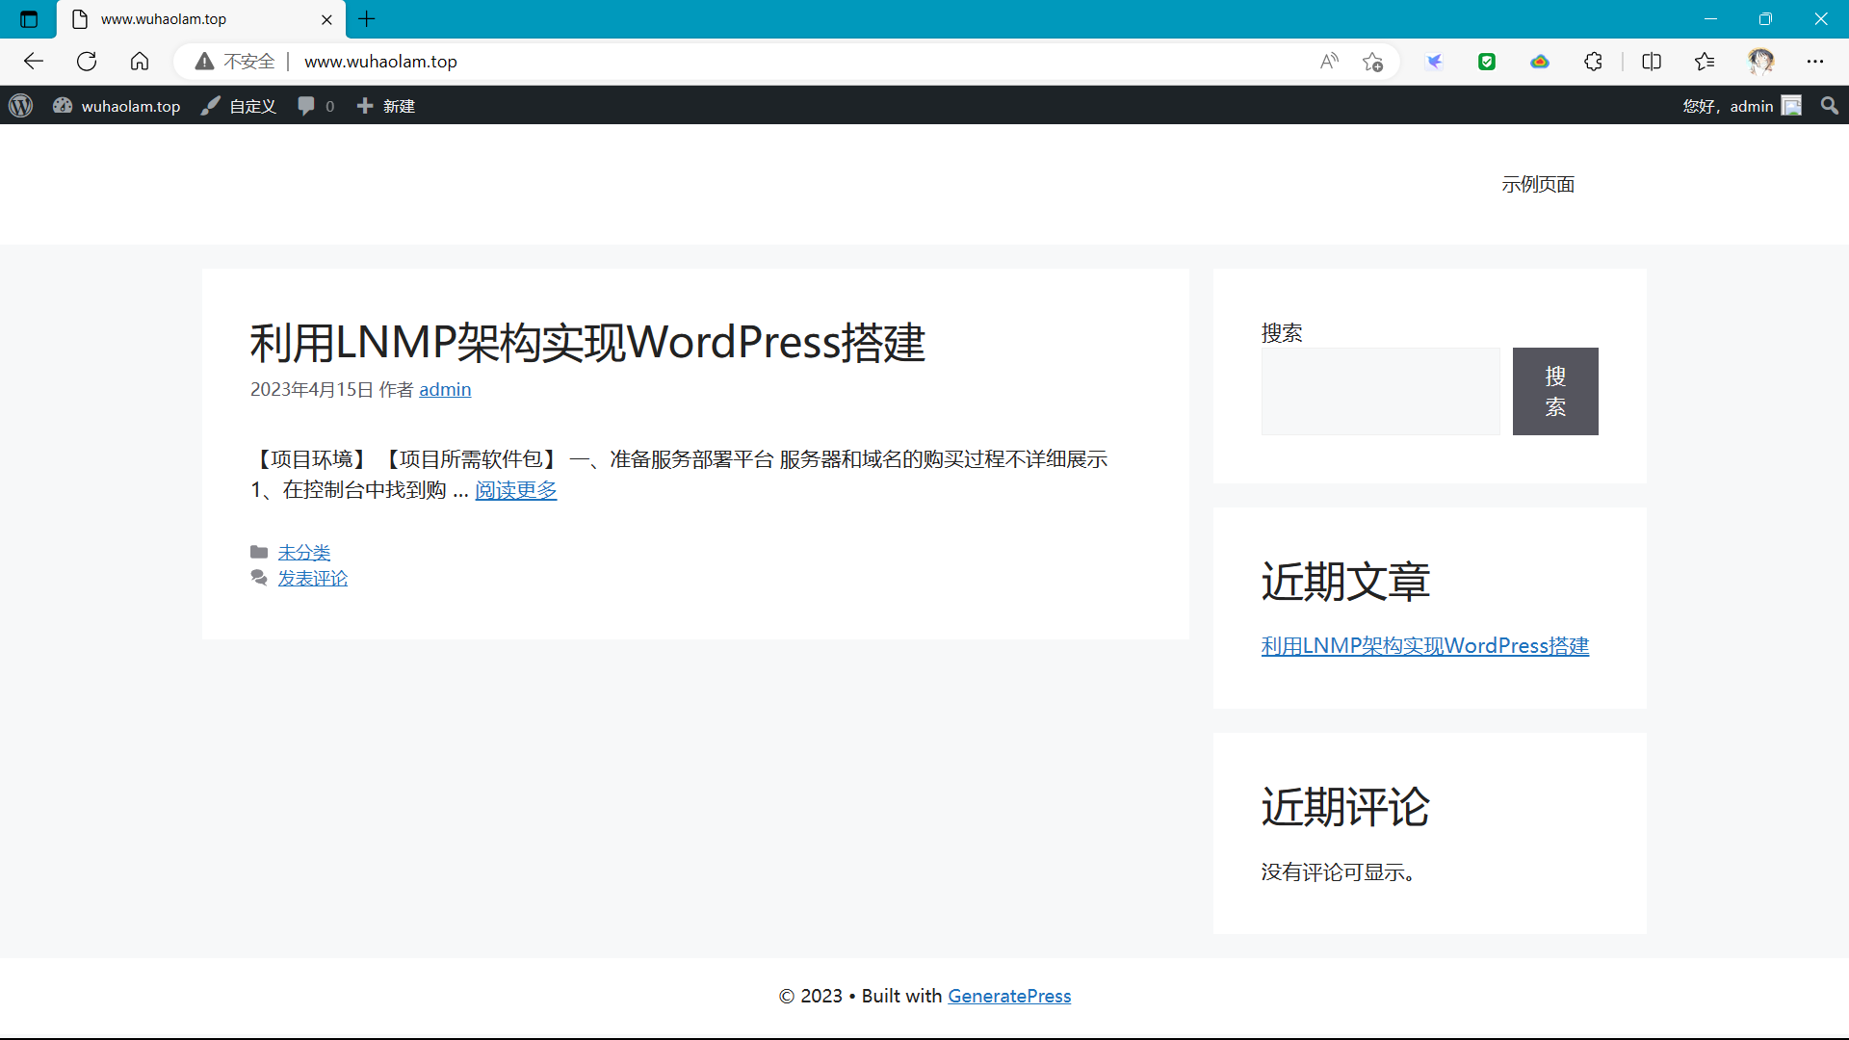This screenshot has width=1849, height=1040.
Task: Click the comments bubble icon
Action: [307, 106]
